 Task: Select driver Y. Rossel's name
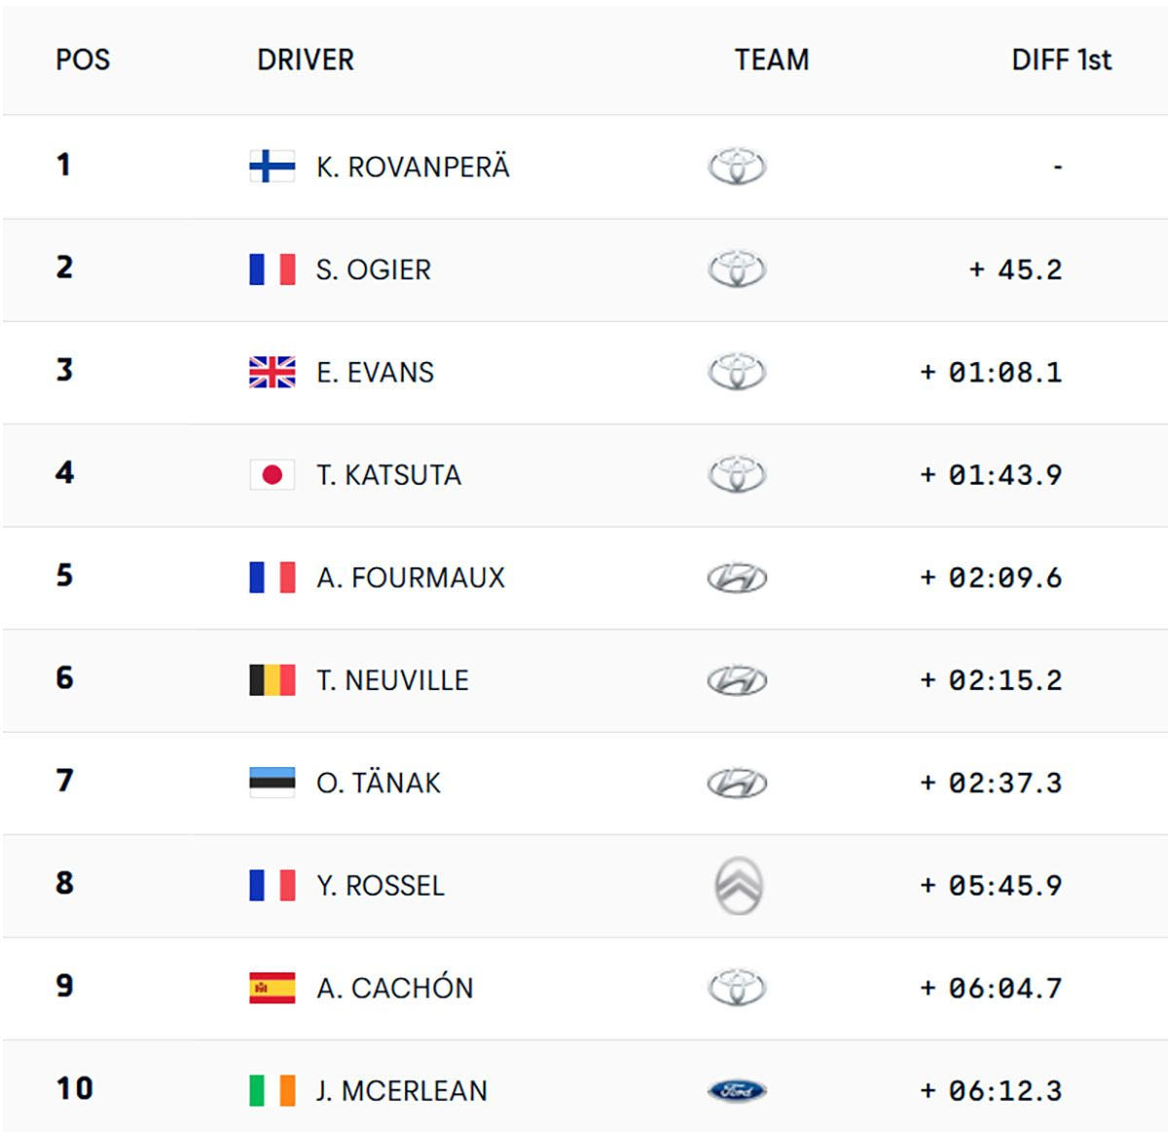pos(380,886)
